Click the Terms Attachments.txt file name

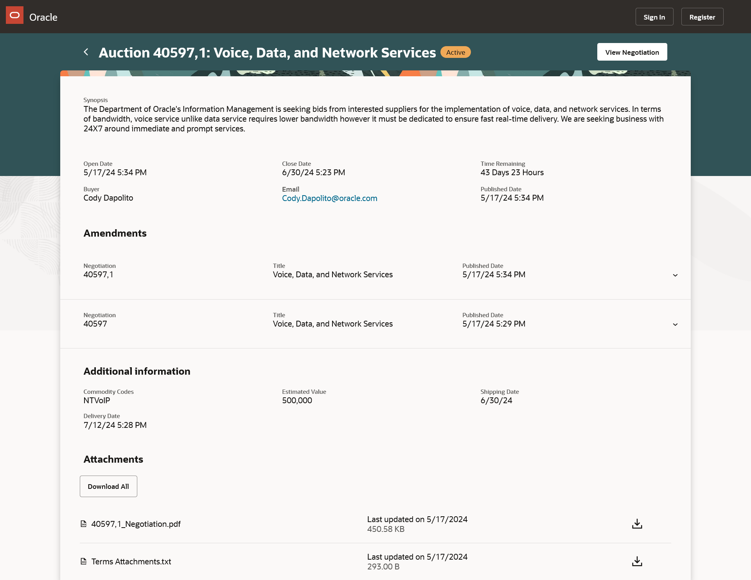(131, 562)
